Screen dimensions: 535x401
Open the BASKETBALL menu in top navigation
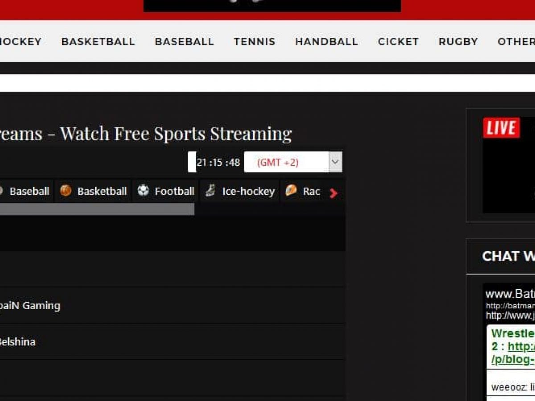[x=98, y=41]
